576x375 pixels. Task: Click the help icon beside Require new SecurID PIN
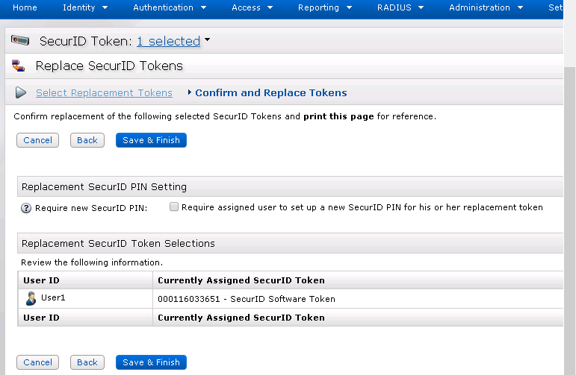[26, 208]
